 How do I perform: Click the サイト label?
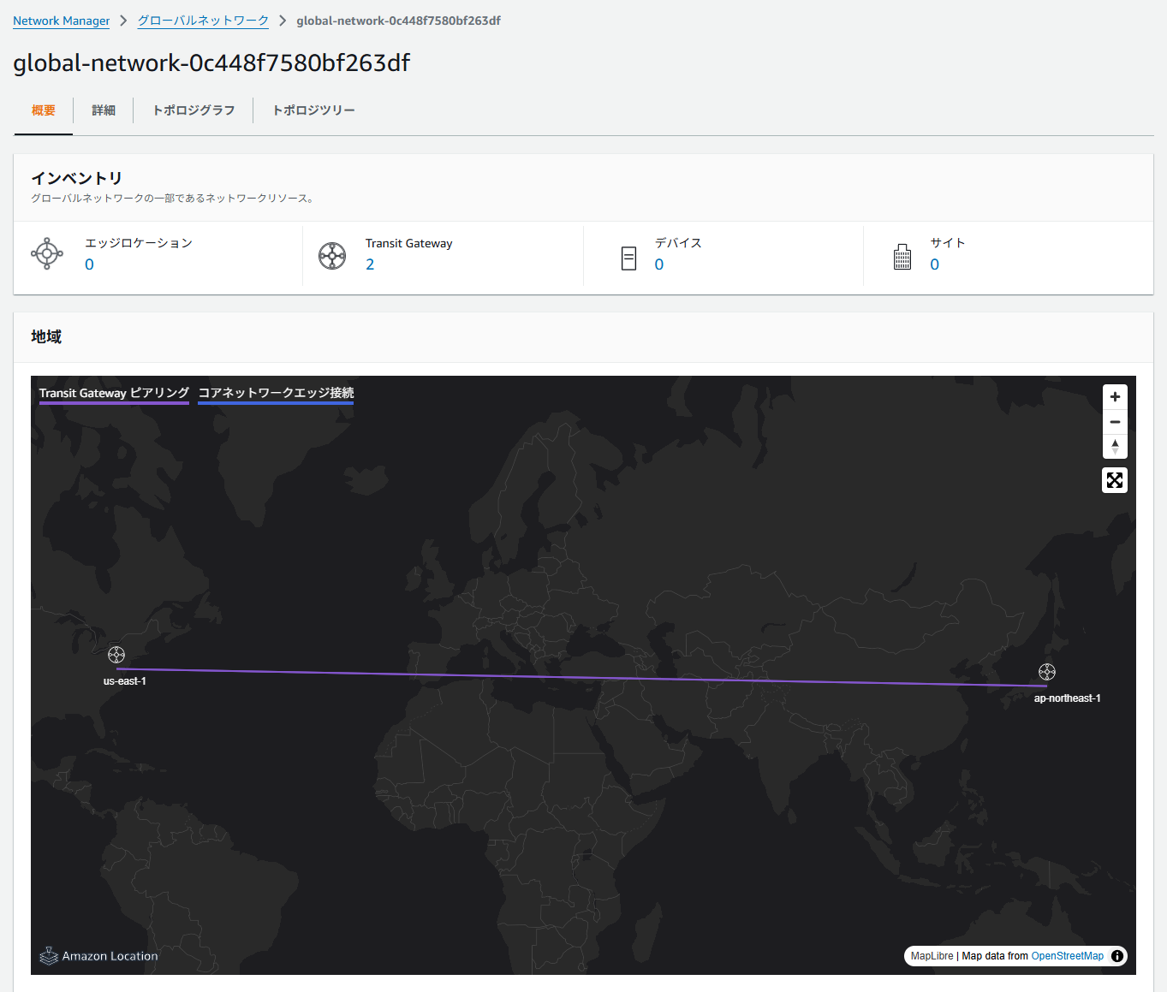948,243
